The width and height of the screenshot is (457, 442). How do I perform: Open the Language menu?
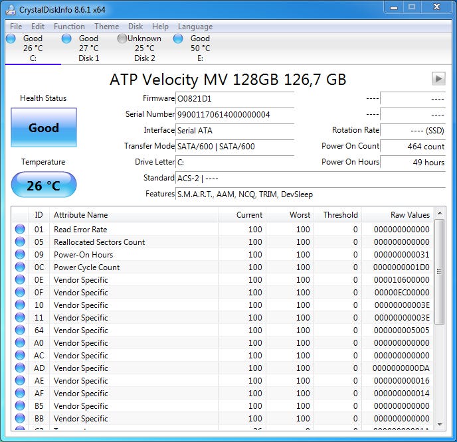click(x=195, y=27)
